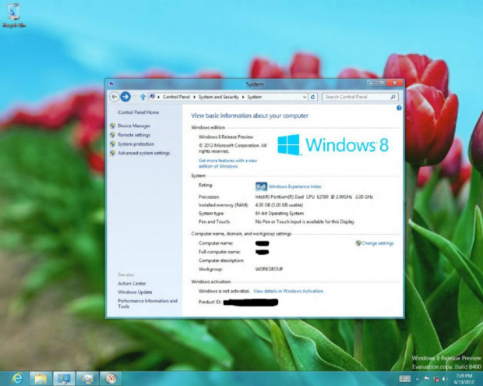Show hidden tray icons arrow
This screenshot has height=386, width=483.
click(418, 379)
